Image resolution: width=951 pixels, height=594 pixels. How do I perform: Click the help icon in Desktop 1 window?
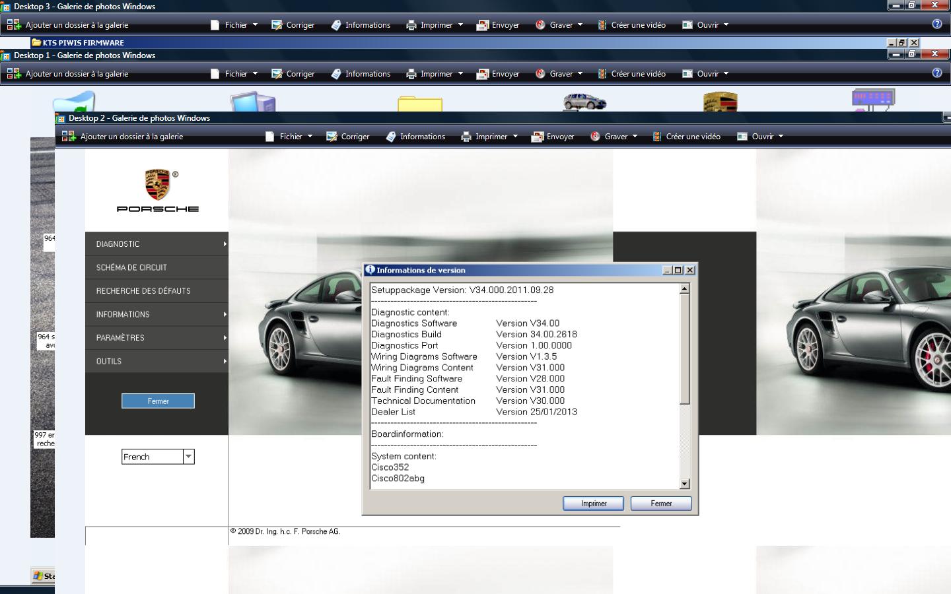pyautogui.click(x=936, y=73)
